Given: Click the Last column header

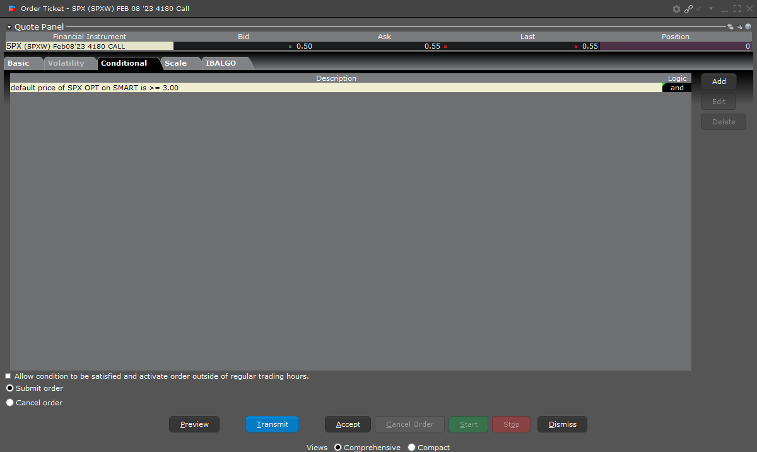Looking at the screenshot, I should click(x=528, y=37).
